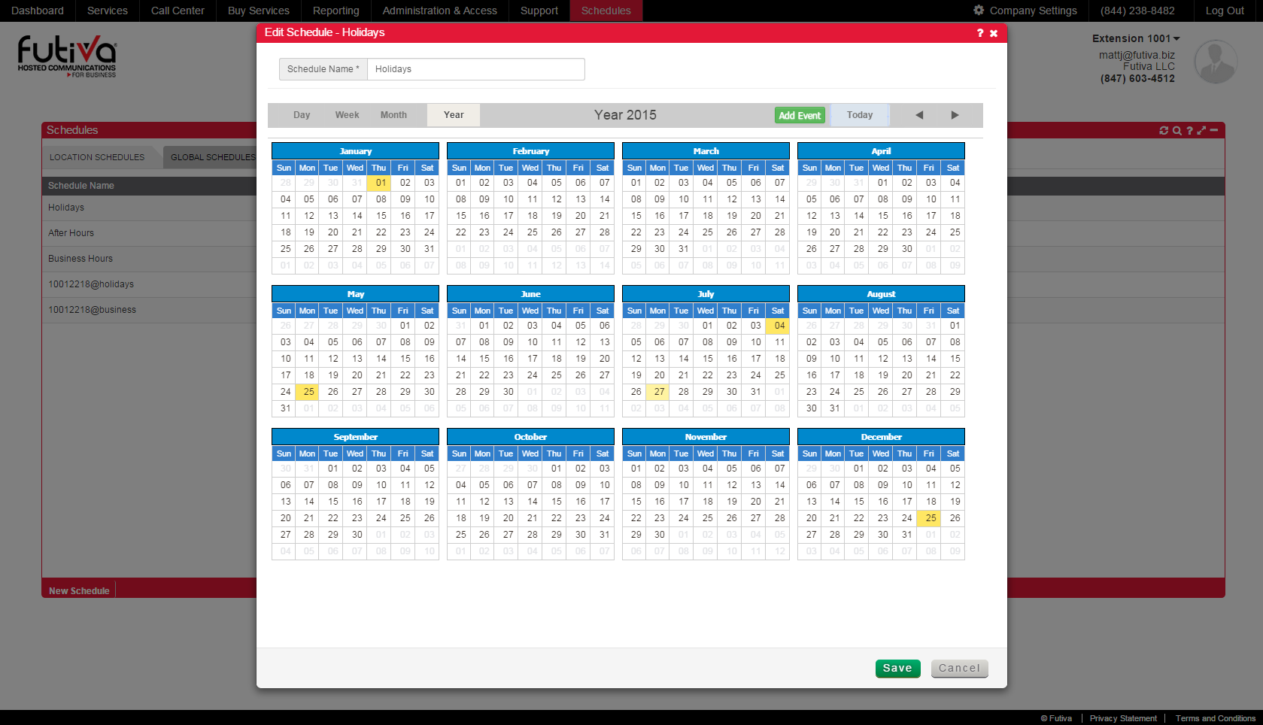Click the New Schedule button
1263x725 pixels.
[x=79, y=590]
